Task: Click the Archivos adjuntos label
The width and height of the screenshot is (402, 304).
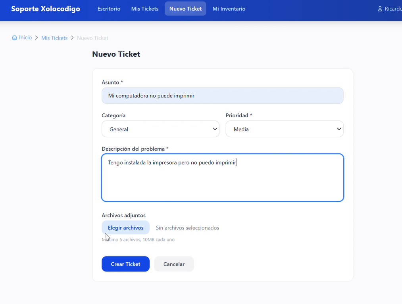Action: pos(123,215)
